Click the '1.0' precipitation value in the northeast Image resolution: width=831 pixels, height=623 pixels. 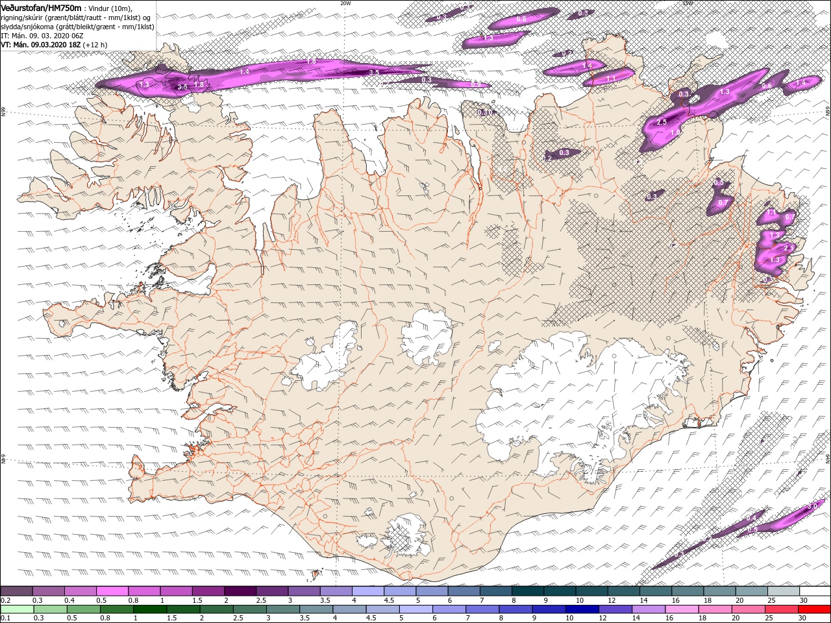(675, 132)
